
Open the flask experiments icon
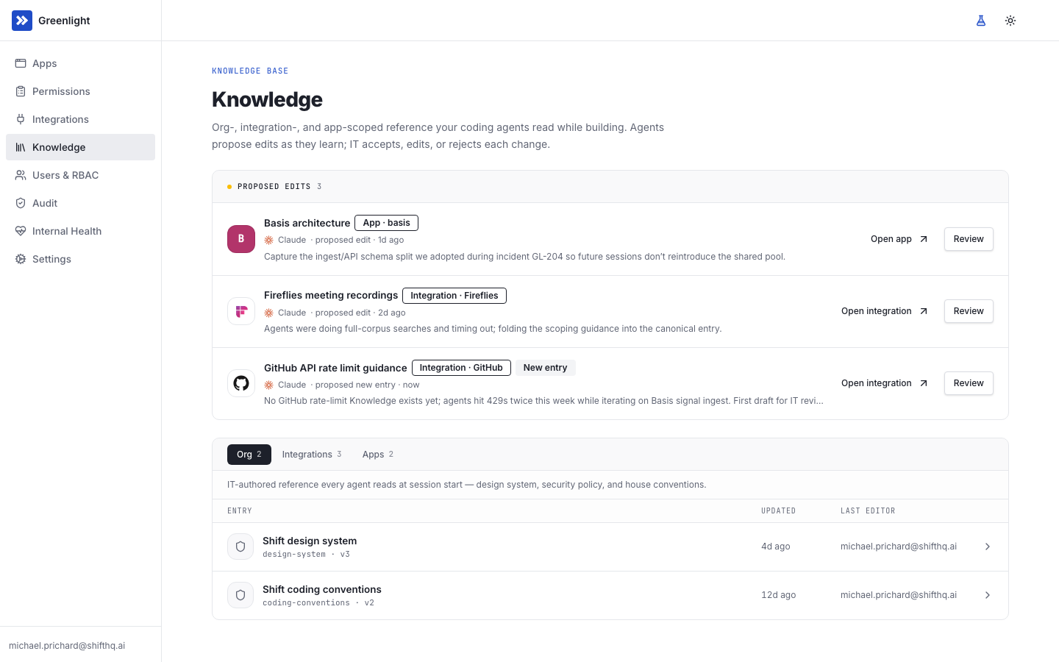click(x=981, y=21)
